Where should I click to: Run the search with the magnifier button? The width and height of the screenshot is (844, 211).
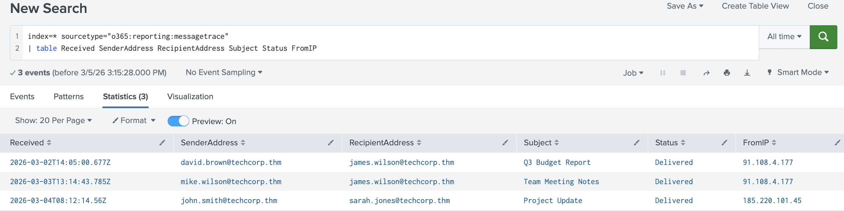coord(823,37)
